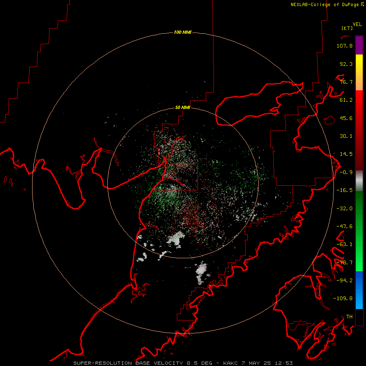
Task: Click the -94.2 legend value
Action: click(x=344, y=280)
